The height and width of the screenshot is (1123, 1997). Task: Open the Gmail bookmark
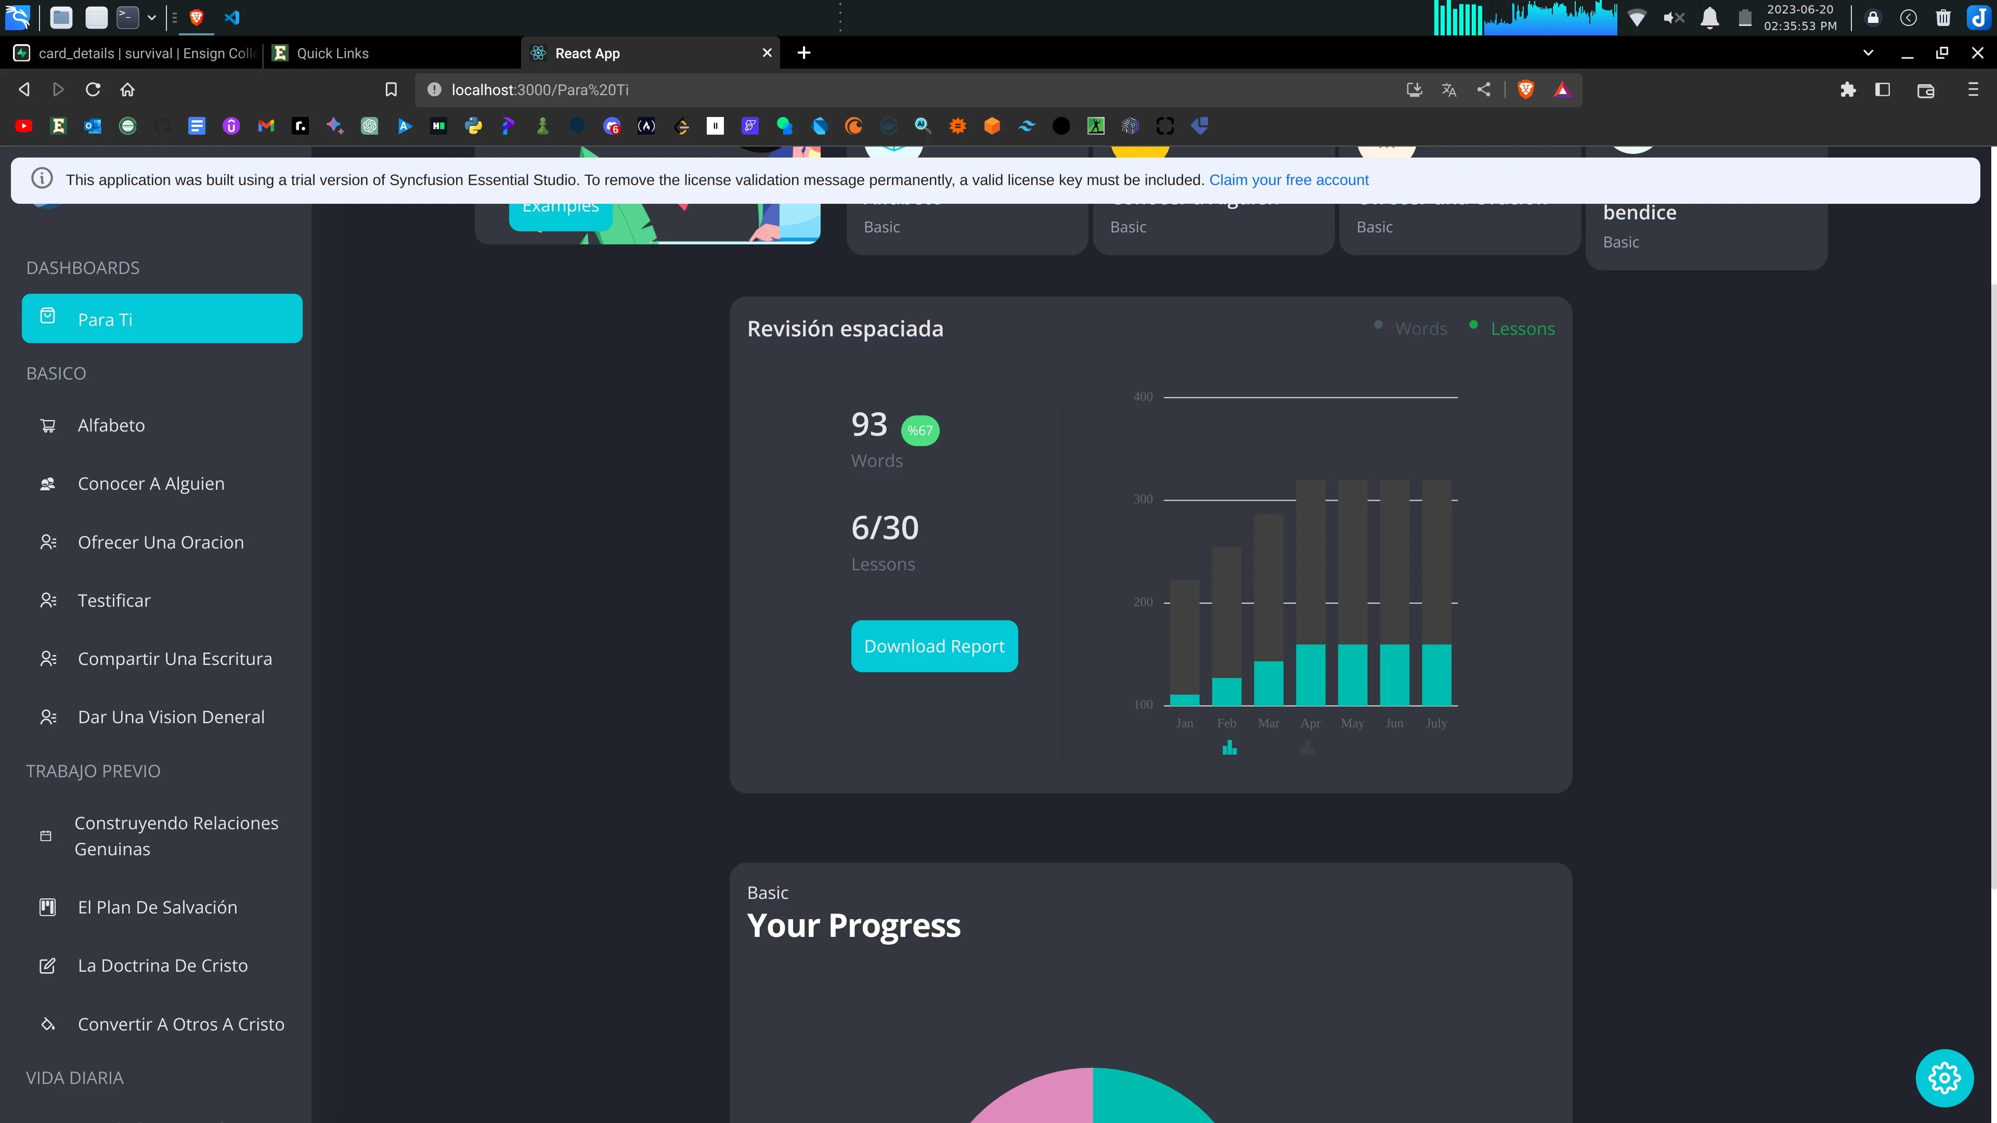click(266, 125)
